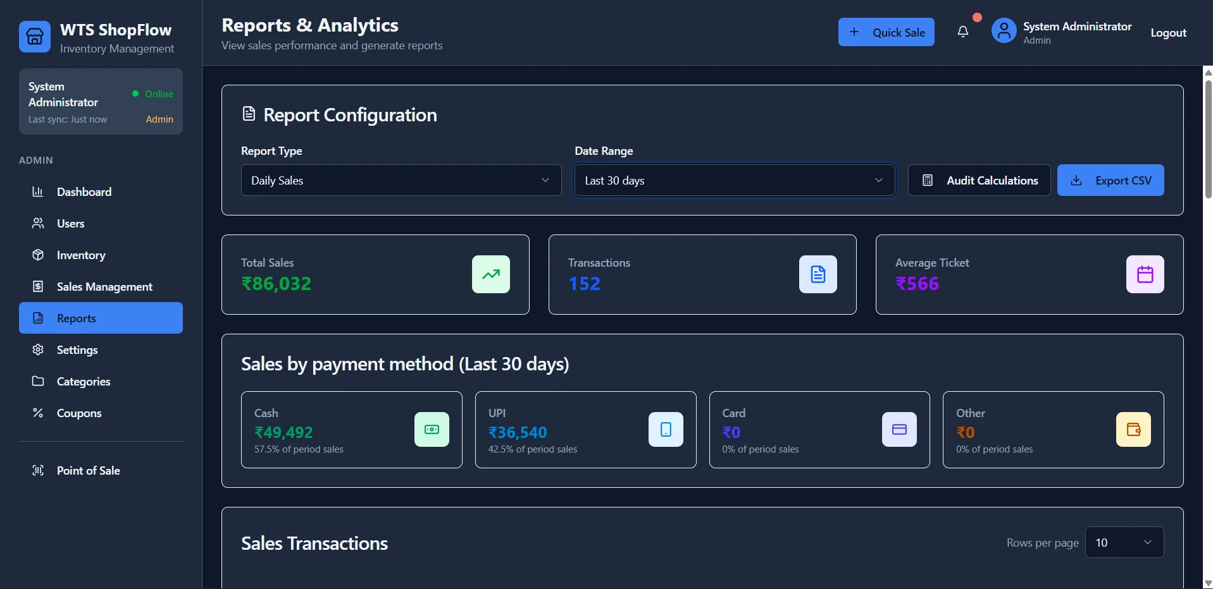Click the Average Ticket value ₹566

pos(917,284)
